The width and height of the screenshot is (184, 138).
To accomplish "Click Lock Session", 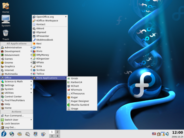I will 16,124.
